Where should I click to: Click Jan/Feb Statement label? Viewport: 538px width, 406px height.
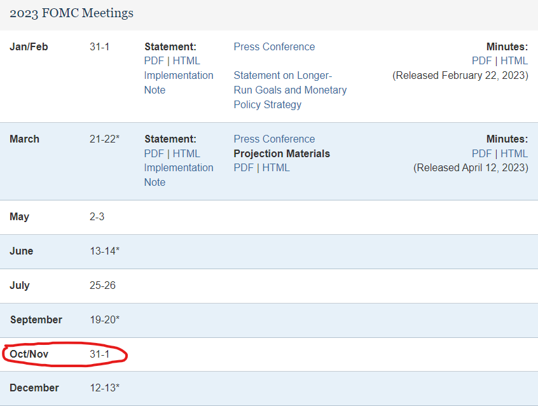(x=170, y=46)
